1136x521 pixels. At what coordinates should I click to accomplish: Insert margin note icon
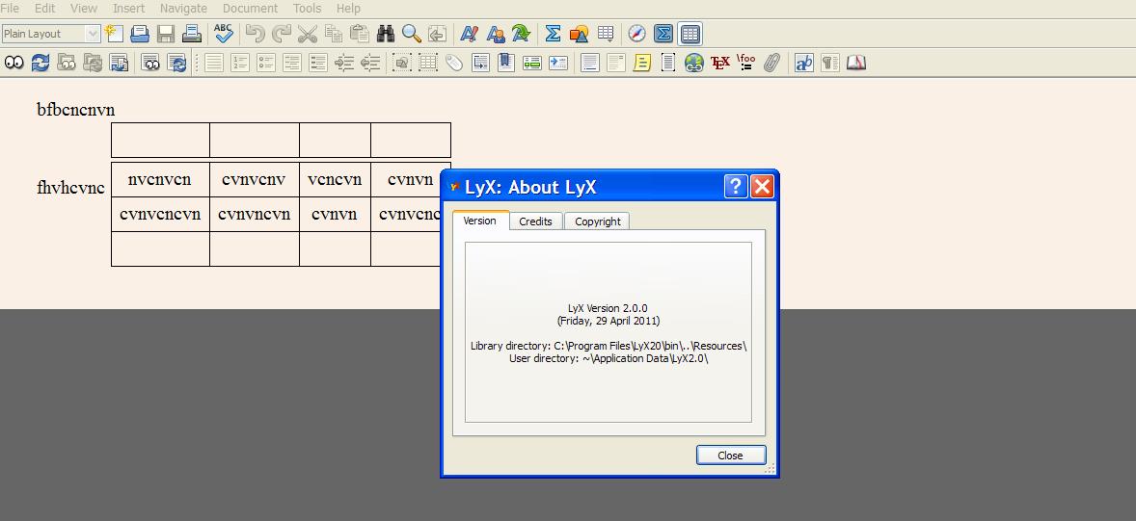point(616,63)
